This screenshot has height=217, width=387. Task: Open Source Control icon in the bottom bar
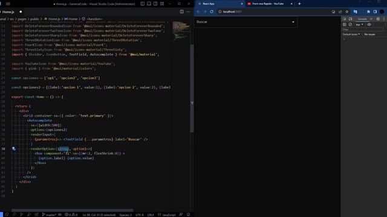click(x=22, y=215)
